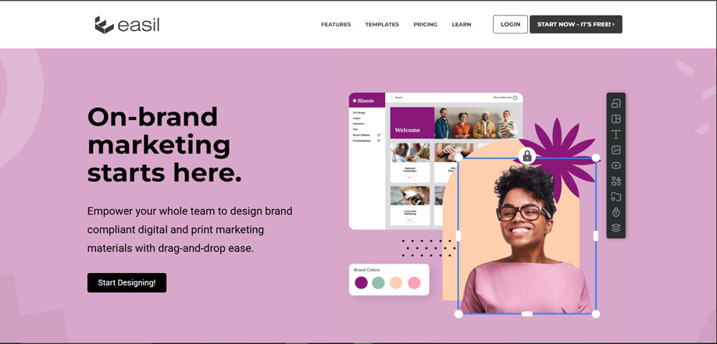This screenshot has height=344, width=717.
Task: Click the favorites folder icon in the toolbar
Action: pyautogui.click(x=615, y=197)
